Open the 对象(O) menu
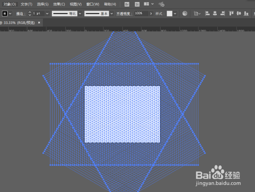The width and height of the screenshot is (255, 192). (10, 4)
